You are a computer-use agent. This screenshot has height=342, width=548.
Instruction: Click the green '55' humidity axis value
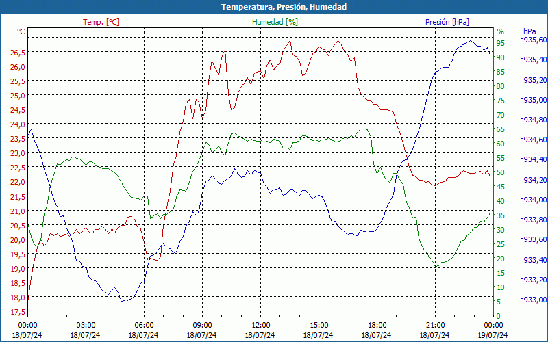[x=501, y=158]
